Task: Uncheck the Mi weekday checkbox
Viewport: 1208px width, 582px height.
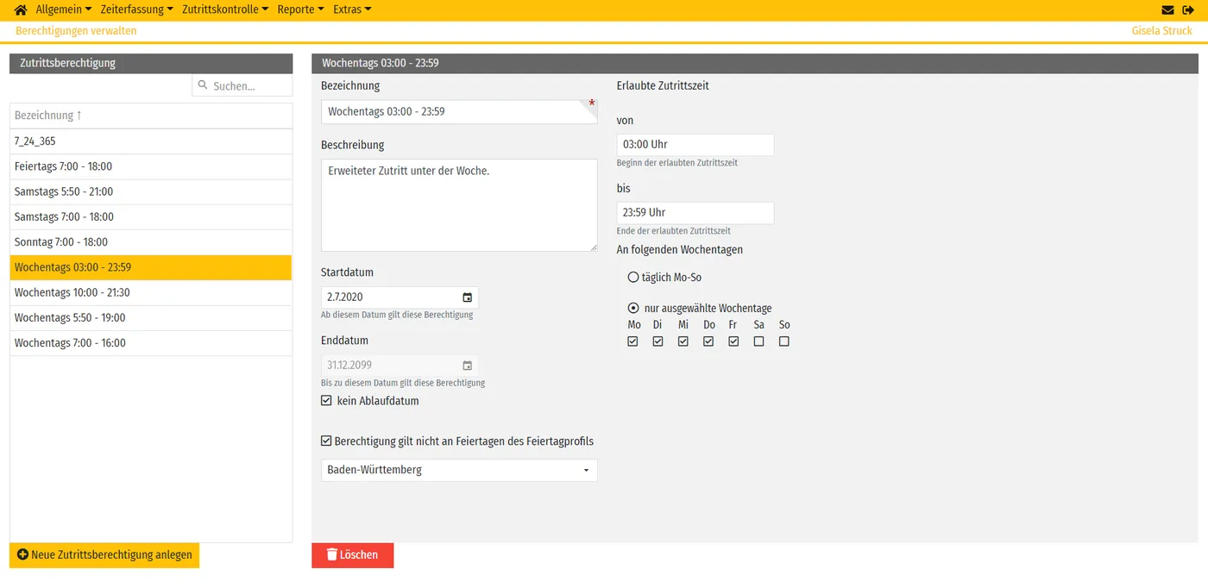Action: pos(683,341)
